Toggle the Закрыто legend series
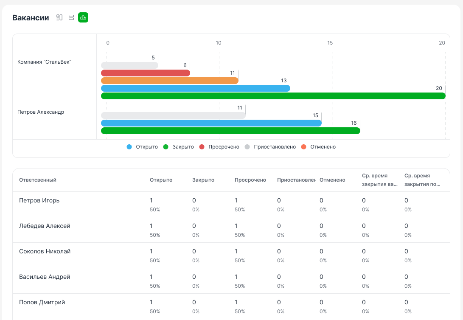The width and height of the screenshot is (463, 320). pyautogui.click(x=179, y=147)
